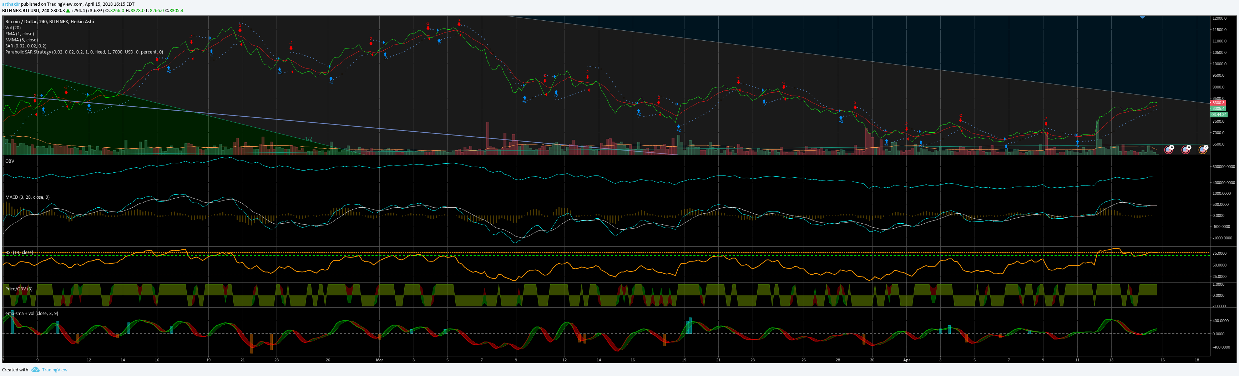Click the green 8305.4 price tag

pyautogui.click(x=1218, y=109)
